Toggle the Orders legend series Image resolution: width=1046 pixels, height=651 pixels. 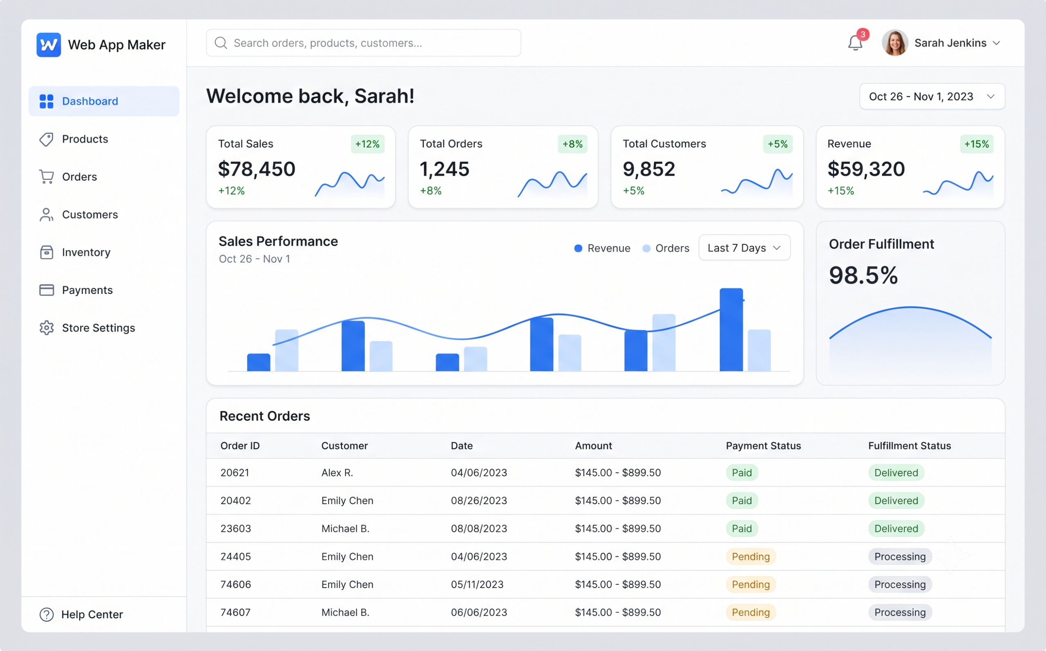tap(665, 249)
